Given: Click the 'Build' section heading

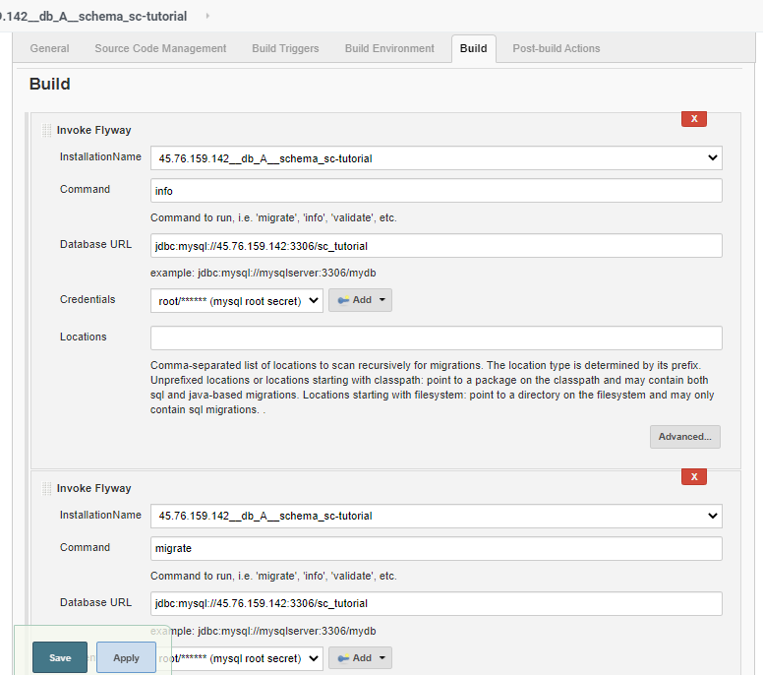Looking at the screenshot, I should pos(49,84).
